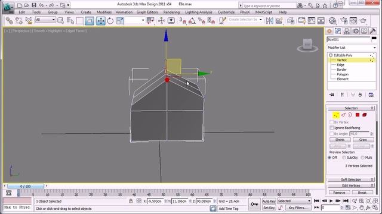Select Off preview selection radio
382x214 pixels.
329,158
